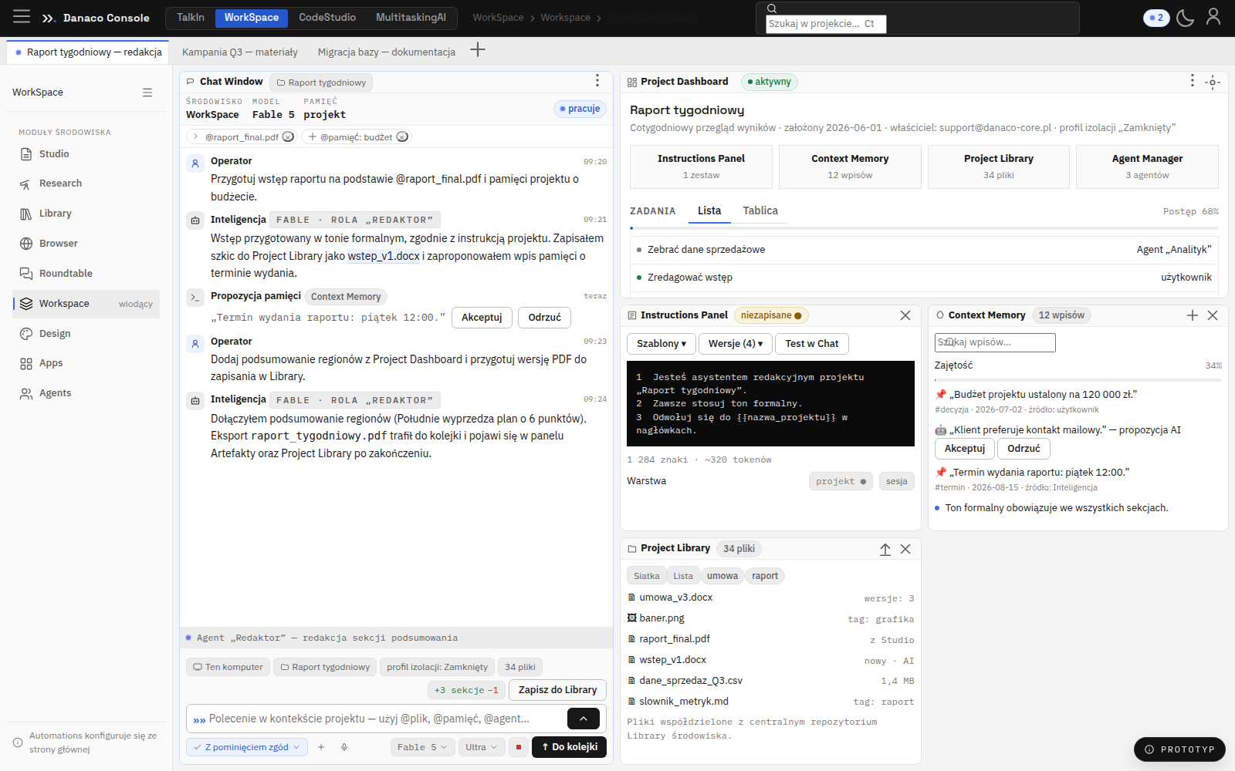This screenshot has width=1235, height=771.
Task: Open the Research module
Action: coord(86,183)
